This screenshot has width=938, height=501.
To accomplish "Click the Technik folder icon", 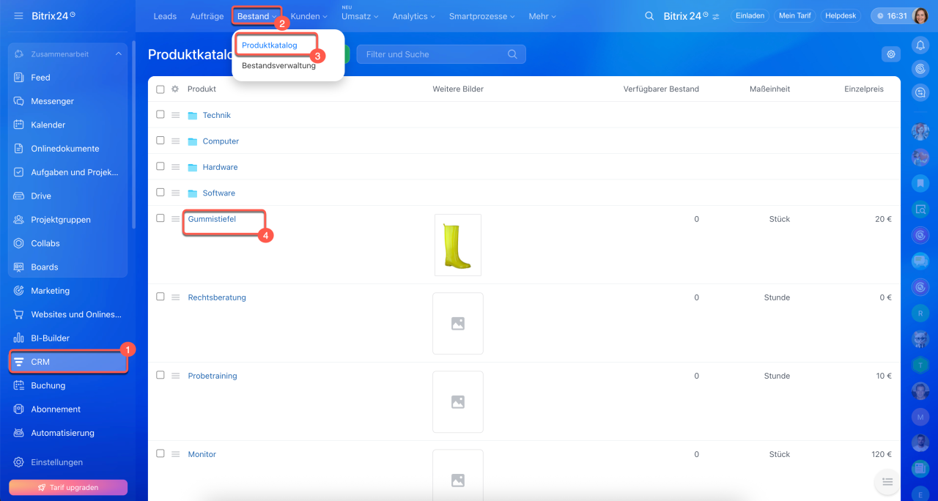I will (193, 116).
